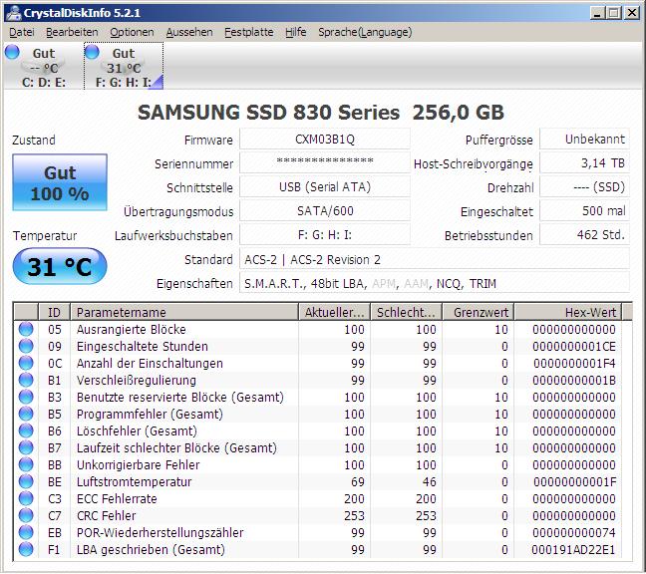
Task: Click the Host-Schreibvorgänge value 3,14 TB
Action: [584, 163]
